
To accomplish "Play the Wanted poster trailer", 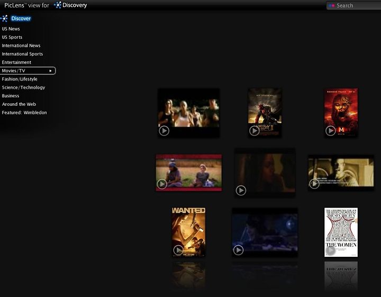I will pyautogui.click(x=178, y=250).
